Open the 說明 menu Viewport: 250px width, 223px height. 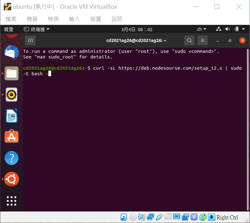117,19
